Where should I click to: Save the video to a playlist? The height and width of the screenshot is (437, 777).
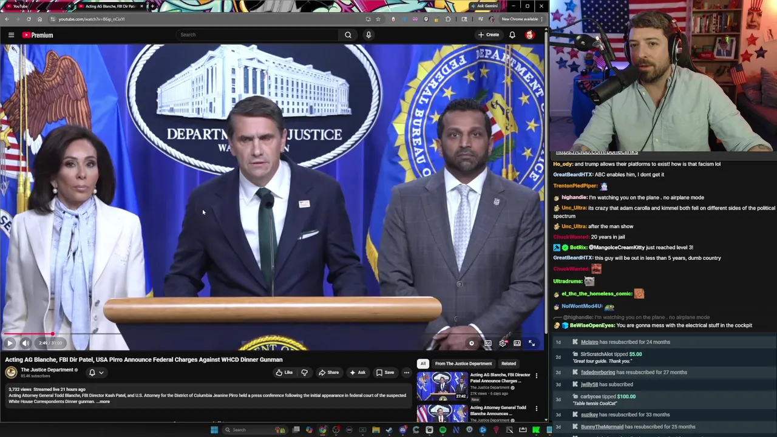click(x=385, y=373)
